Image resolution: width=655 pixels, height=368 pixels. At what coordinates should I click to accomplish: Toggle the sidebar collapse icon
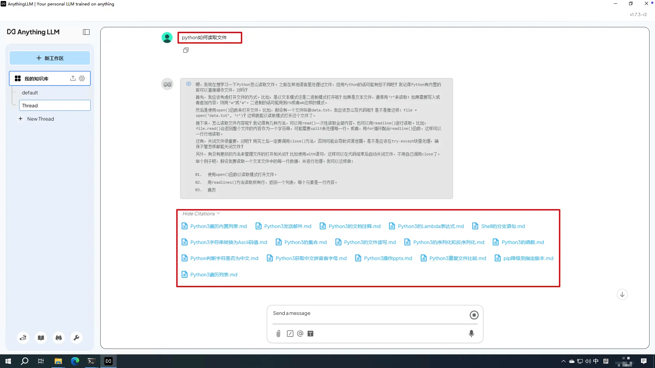[x=86, y=32]
